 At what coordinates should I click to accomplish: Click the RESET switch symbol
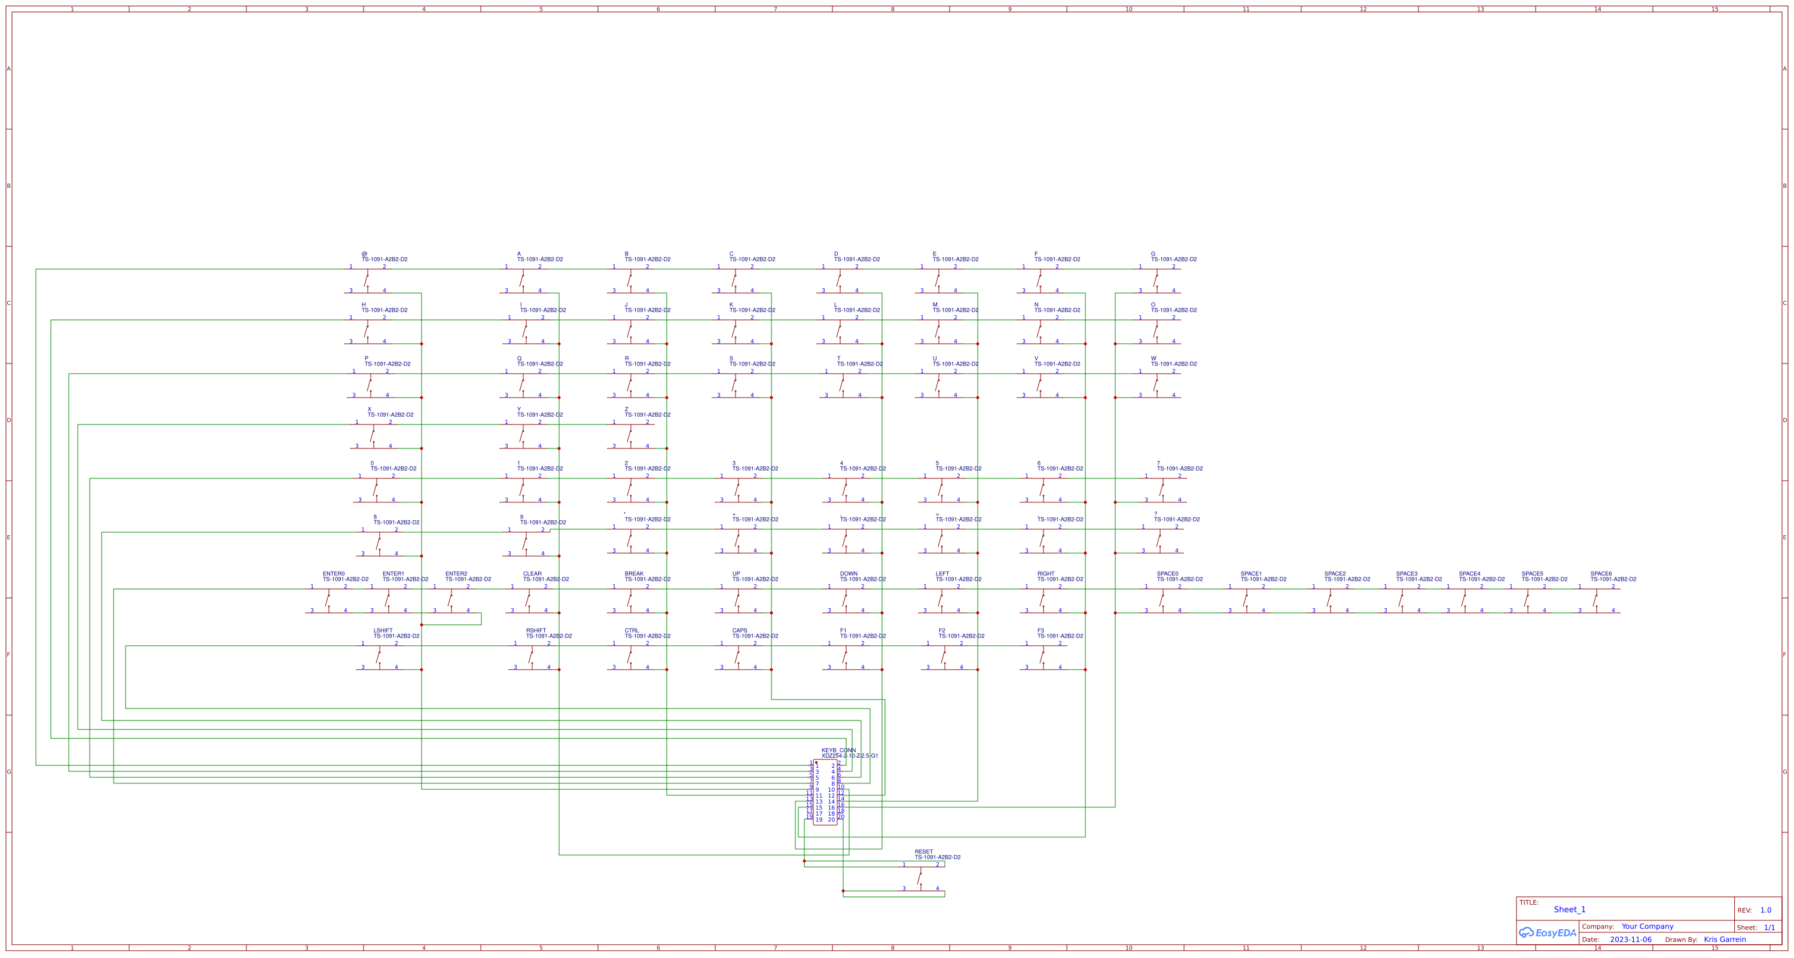pyautogui.click(x=921, y=878)
